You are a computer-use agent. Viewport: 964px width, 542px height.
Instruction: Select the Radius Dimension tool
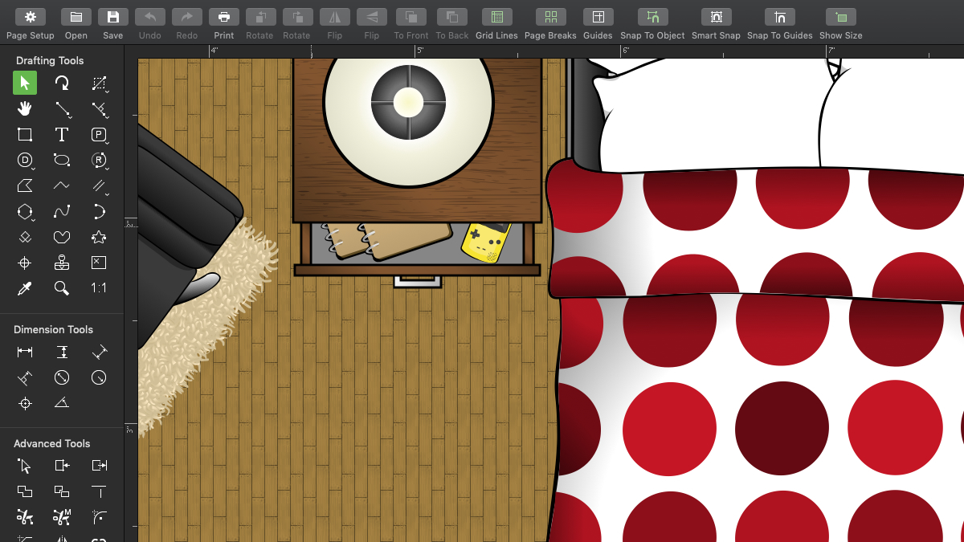click(x=99, y=377)
